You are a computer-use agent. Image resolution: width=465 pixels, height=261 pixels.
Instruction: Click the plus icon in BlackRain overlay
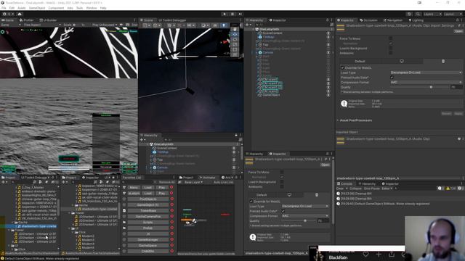tap(379, 254)
